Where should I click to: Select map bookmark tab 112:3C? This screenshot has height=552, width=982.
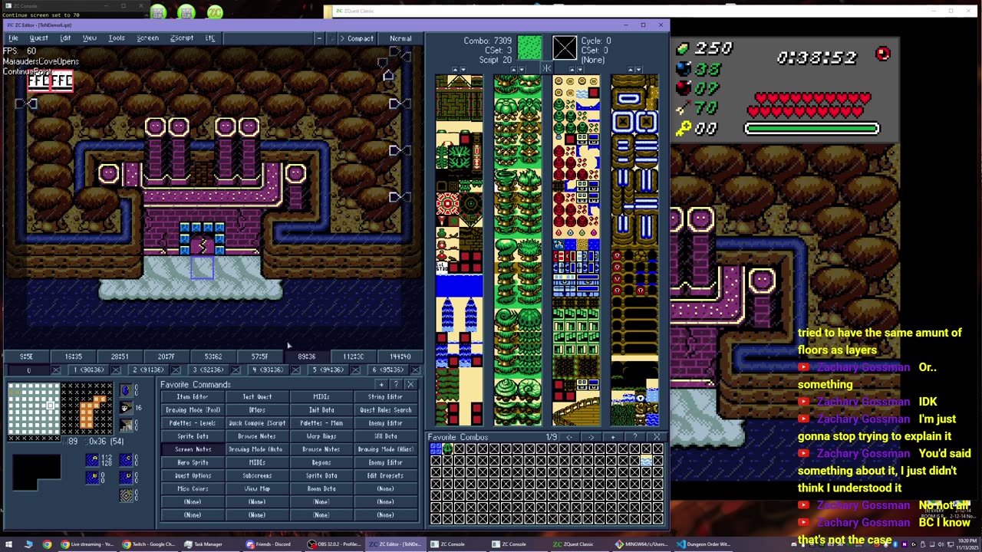click(354, 356)
